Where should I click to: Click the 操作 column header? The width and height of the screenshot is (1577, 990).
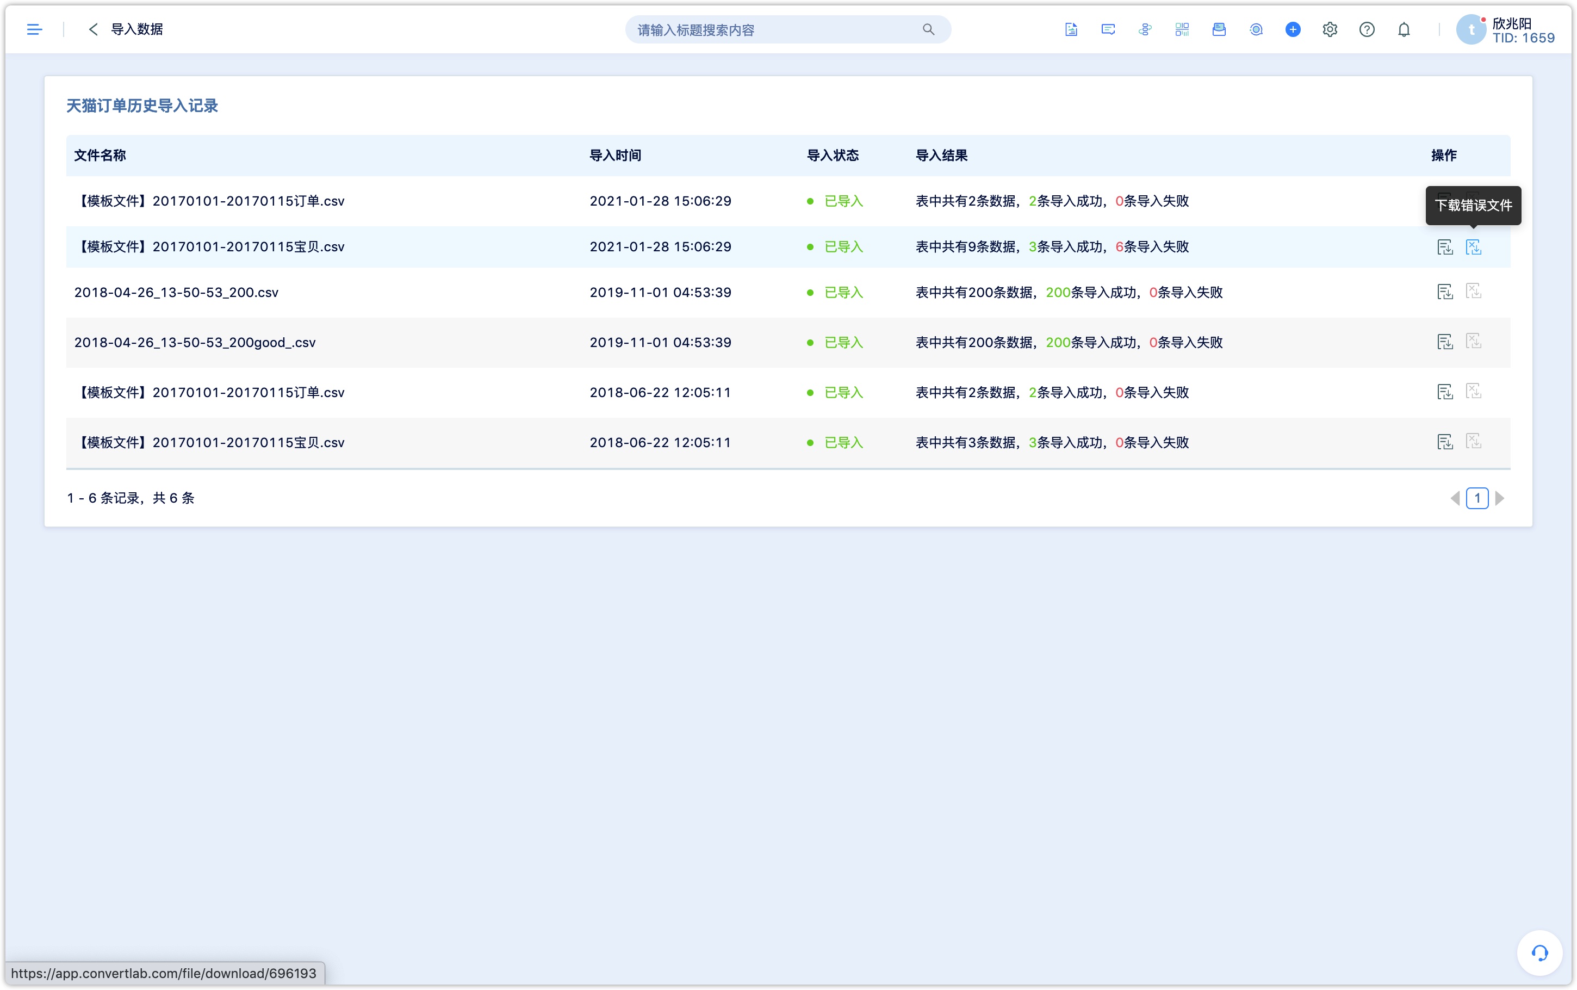(1444, 155)
